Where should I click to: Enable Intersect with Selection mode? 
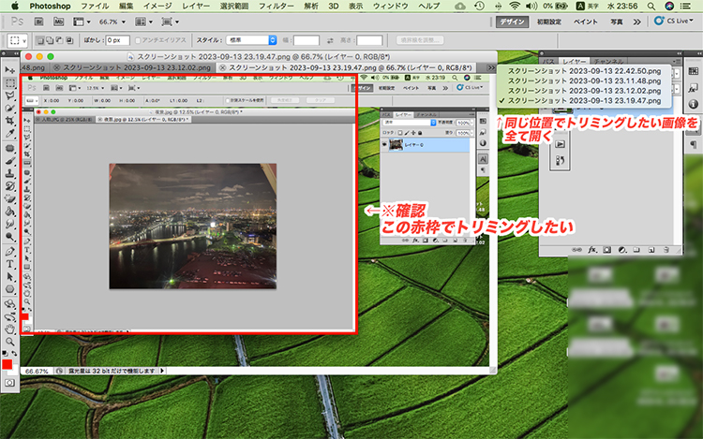click(69, 40)
